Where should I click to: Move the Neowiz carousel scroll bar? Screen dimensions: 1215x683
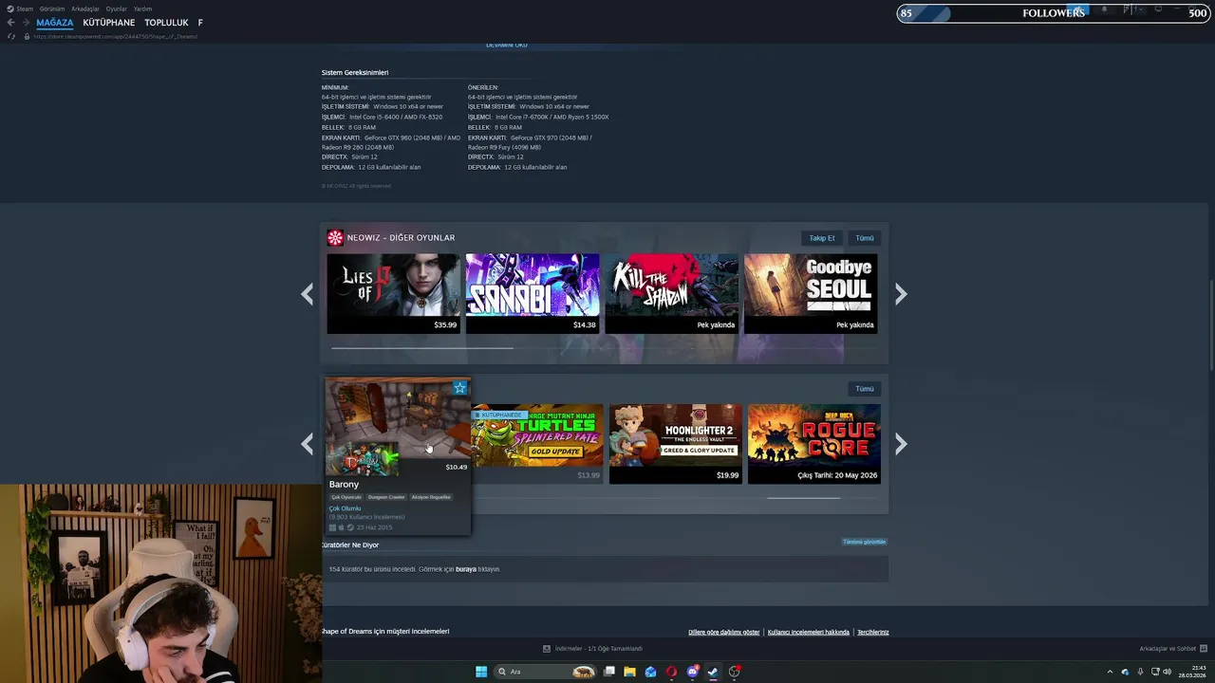(x=422, y=348)
